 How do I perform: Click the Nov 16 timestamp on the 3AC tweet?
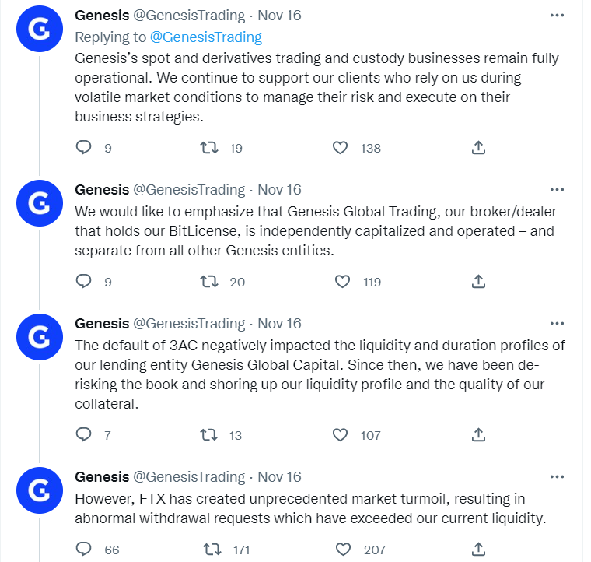(x=279, y=323)
